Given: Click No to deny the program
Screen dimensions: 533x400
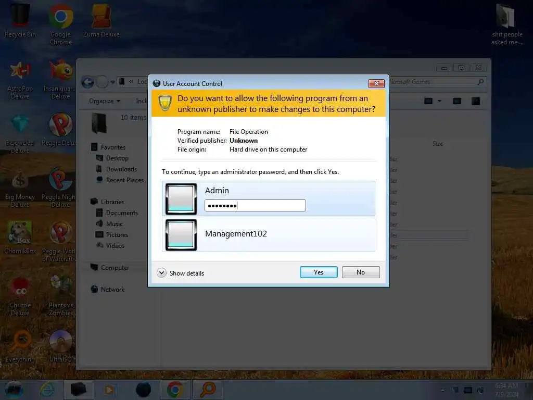Looking at the screenshot, I should [x=361, y=272].
